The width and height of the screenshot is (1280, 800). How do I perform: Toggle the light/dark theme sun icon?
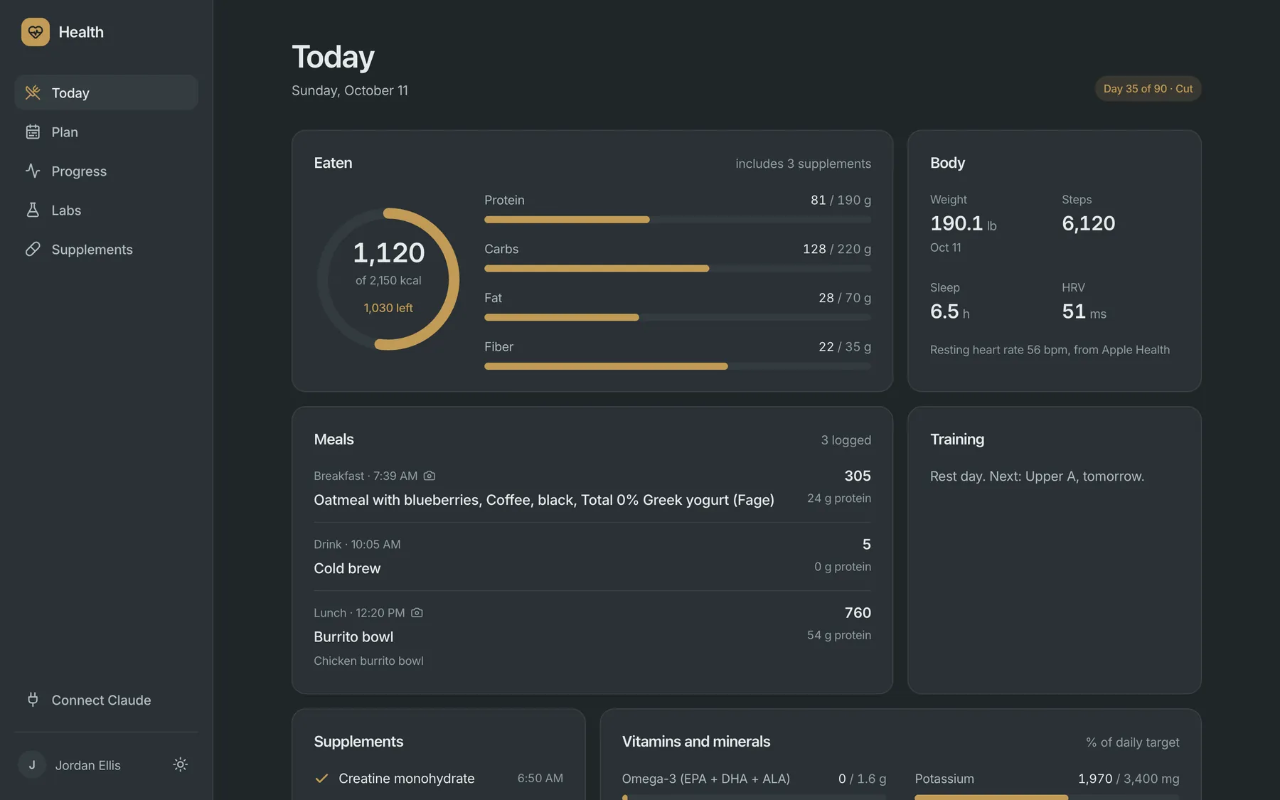click(181, 764)
